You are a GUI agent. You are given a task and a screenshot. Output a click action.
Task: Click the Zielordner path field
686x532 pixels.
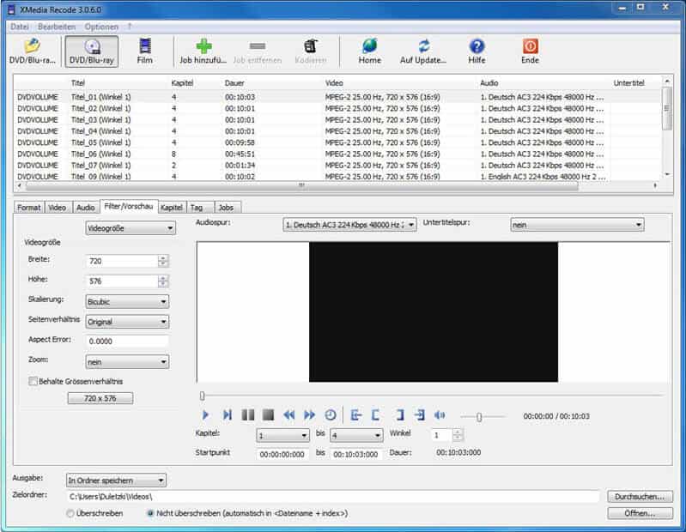[333, 497]
